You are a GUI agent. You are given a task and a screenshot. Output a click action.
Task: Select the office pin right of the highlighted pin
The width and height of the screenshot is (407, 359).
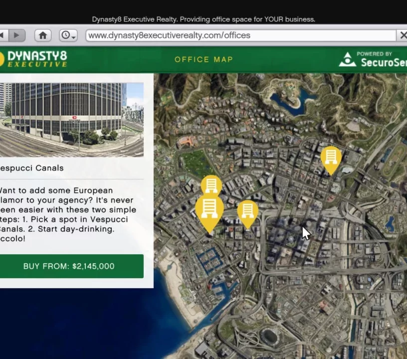[x=247, y=214]
